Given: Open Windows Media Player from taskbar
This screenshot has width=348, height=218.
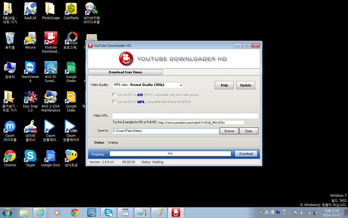Looking at the screenshot, I should (57, 213).
